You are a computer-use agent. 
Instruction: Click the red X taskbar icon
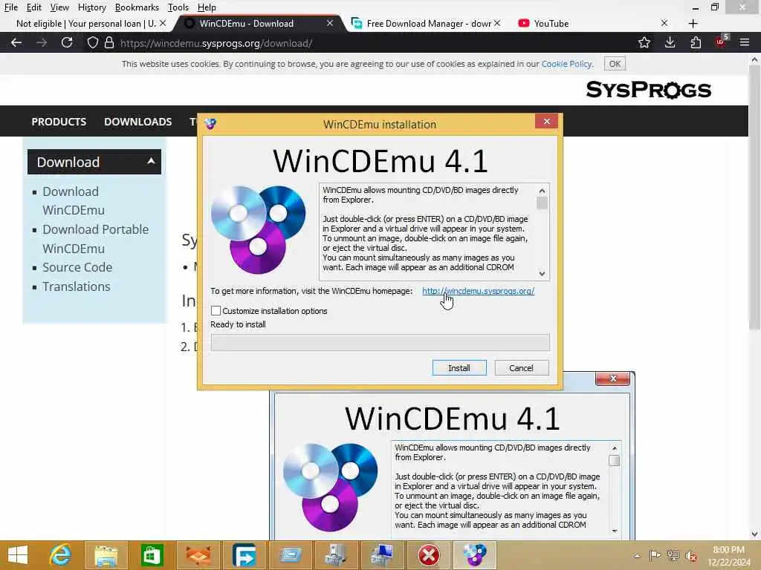429,555
